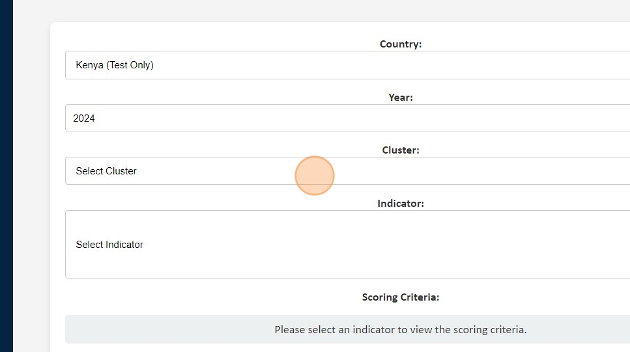Click the "Cluster:" label

(x=401, y=150)
